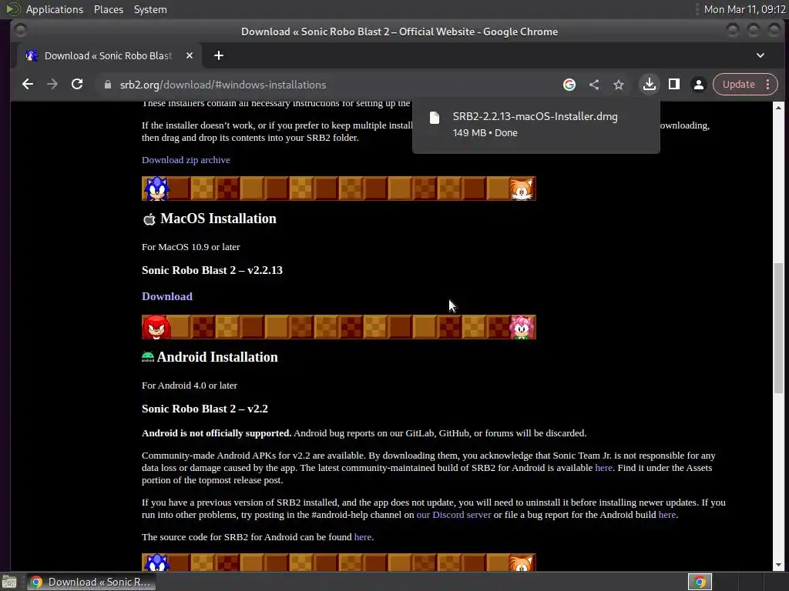Open a new tab with the plus button
This screenshot has height=591, width=789.
[x=218, y=55]
